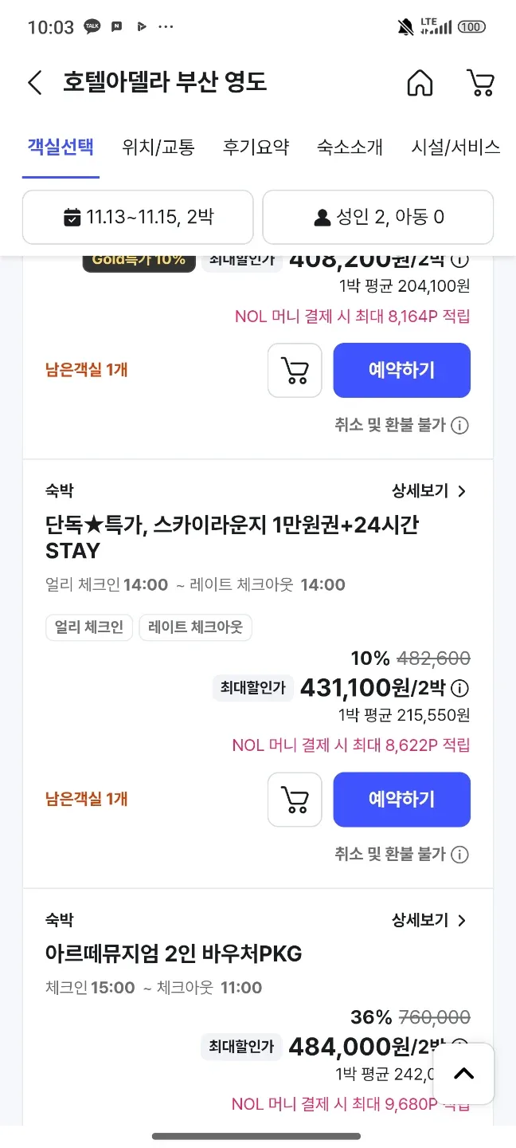Go to home via house icon

(x=420, y=82)
